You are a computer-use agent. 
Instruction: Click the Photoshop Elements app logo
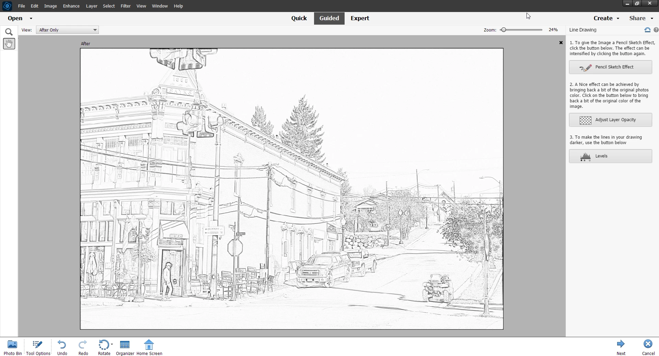click(x=7, y=6)
